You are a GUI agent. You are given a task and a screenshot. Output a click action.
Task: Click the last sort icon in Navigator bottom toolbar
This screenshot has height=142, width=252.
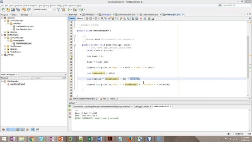pos(37,129)
